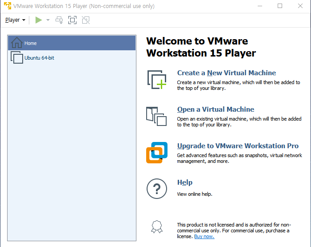Screen dimensions: 311x247
Task: Click Upgrade to VMware Workstation Pro link
Action: [238, 146]
